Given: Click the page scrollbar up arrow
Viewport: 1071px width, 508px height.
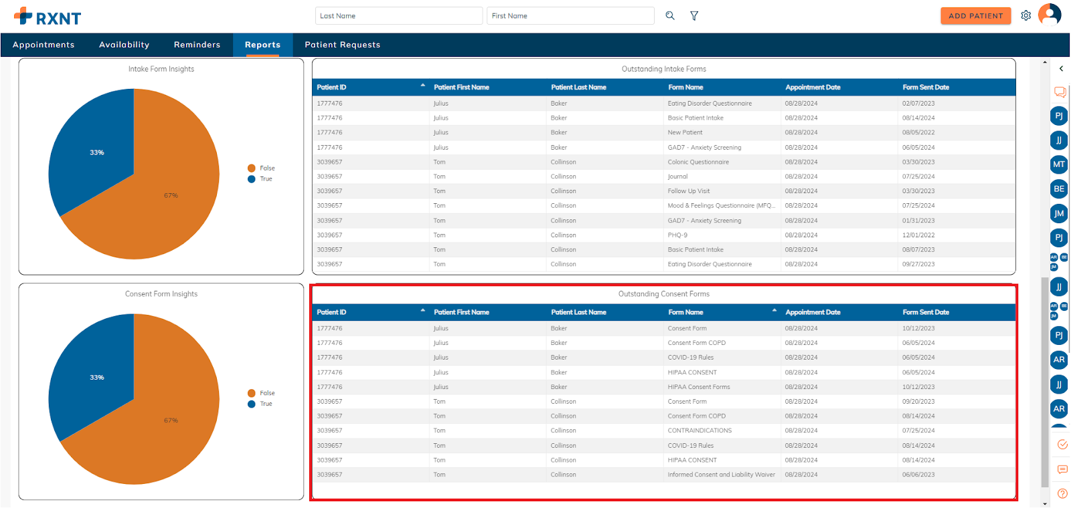Looking at the screenshot, I should [1045, 62].
